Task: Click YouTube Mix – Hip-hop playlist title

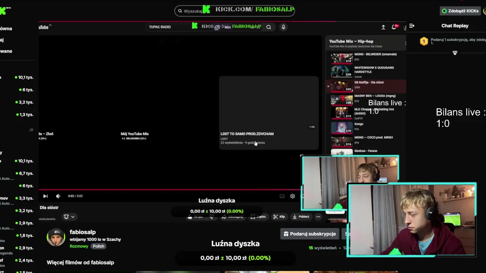Action: 351,41
